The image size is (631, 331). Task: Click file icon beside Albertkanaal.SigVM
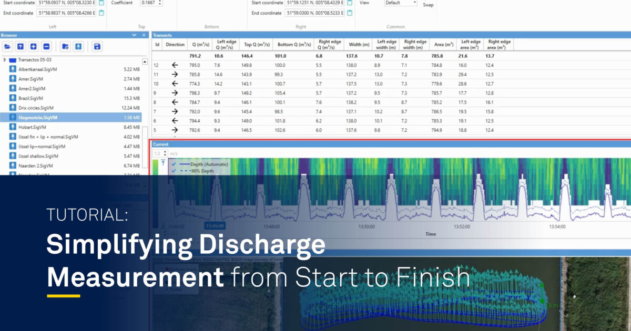pyautogui.click(x=13, y=69)
